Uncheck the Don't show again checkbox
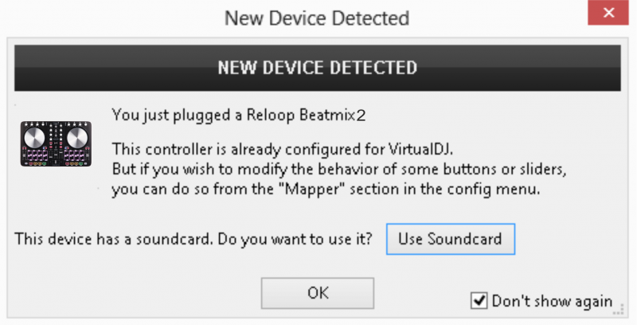The height and width of the screenshot is (325, 637). point(479,301)
